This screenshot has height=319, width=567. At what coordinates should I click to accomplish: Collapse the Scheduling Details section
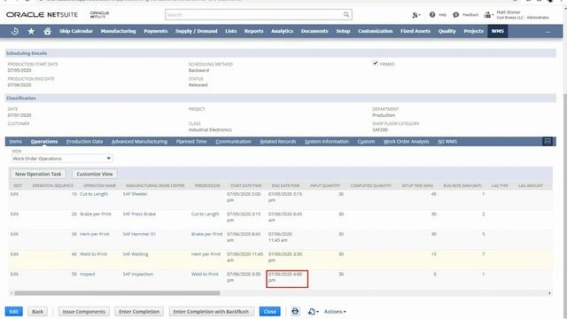pos(27,53)
